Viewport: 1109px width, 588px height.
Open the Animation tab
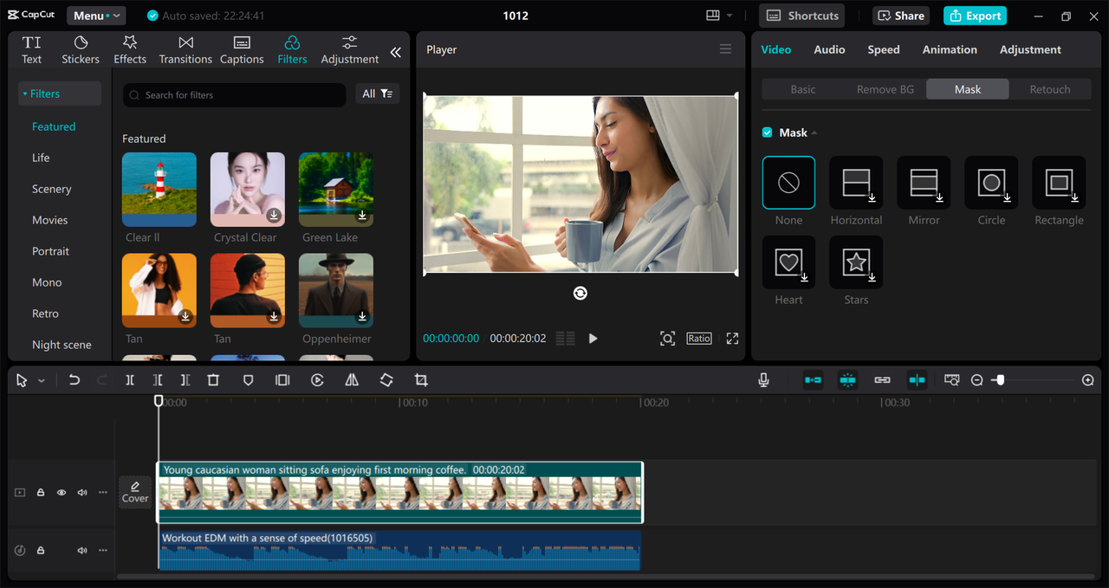pyautogui.click(x=950, y=49)
